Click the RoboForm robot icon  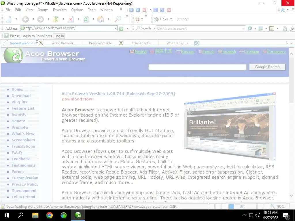[x=6, y=36]
